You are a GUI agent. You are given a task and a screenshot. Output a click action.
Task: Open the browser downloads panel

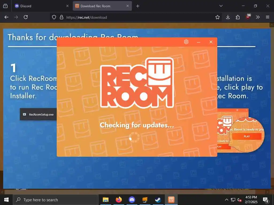[228, 17]
